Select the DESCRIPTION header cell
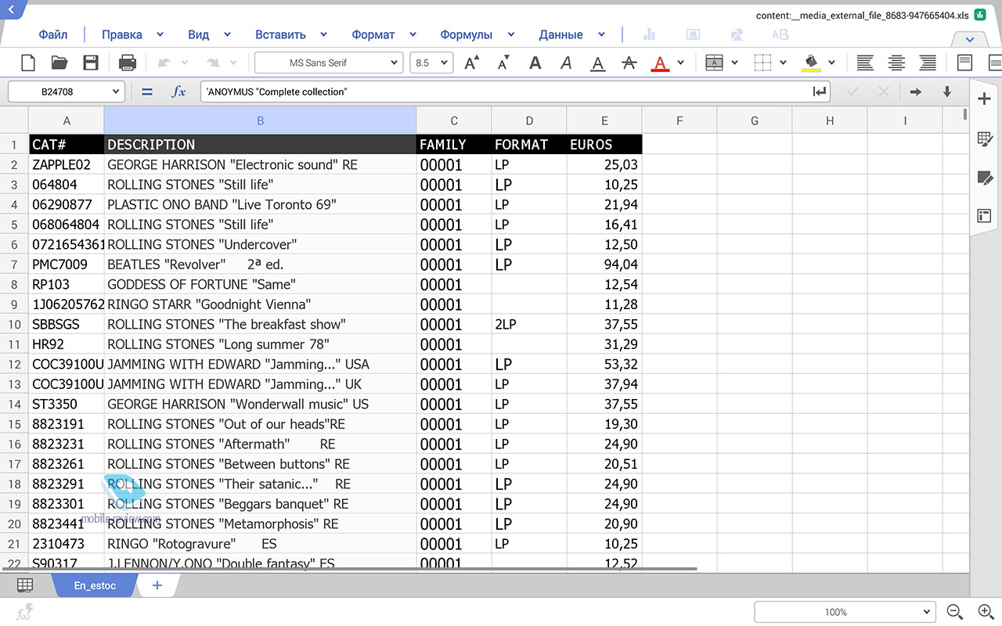The height and width of the screenshot is (626, 1002). tap(260, 145)
